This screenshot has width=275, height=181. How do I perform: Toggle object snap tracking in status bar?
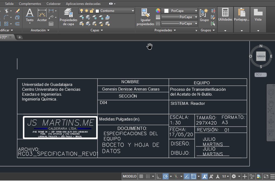(x=187, y=176)
